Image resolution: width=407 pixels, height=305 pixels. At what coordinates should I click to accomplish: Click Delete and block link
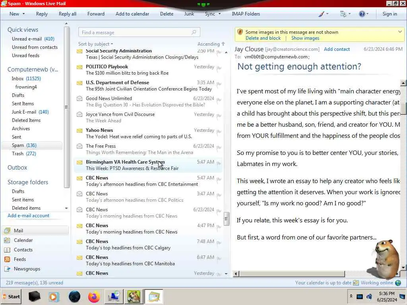pyautogui.click(x=263, y=38)
